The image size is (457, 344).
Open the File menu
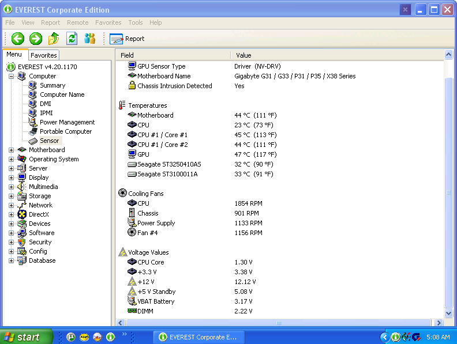click(10, 22)
